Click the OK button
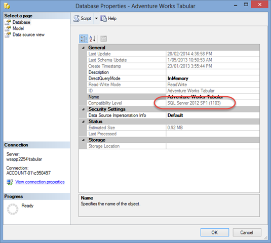This screenshot has width=271, height=243. click(214, 232)
